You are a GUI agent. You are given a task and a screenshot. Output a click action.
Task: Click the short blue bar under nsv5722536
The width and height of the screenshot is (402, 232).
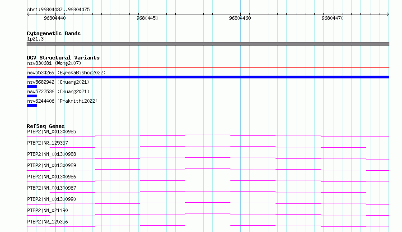click(x=32, y=96)
